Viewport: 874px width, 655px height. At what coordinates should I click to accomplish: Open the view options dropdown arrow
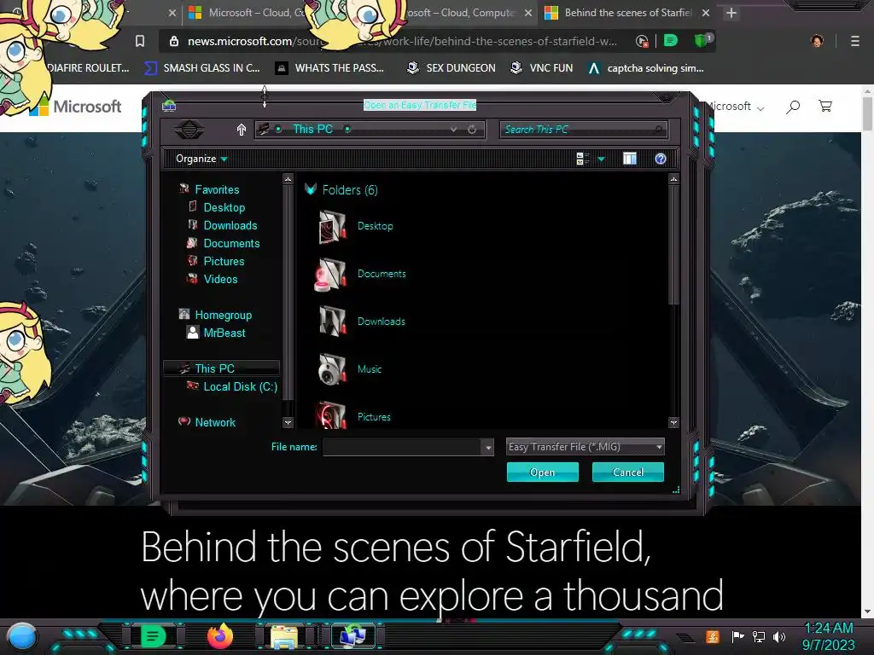(x=602, y=159)
